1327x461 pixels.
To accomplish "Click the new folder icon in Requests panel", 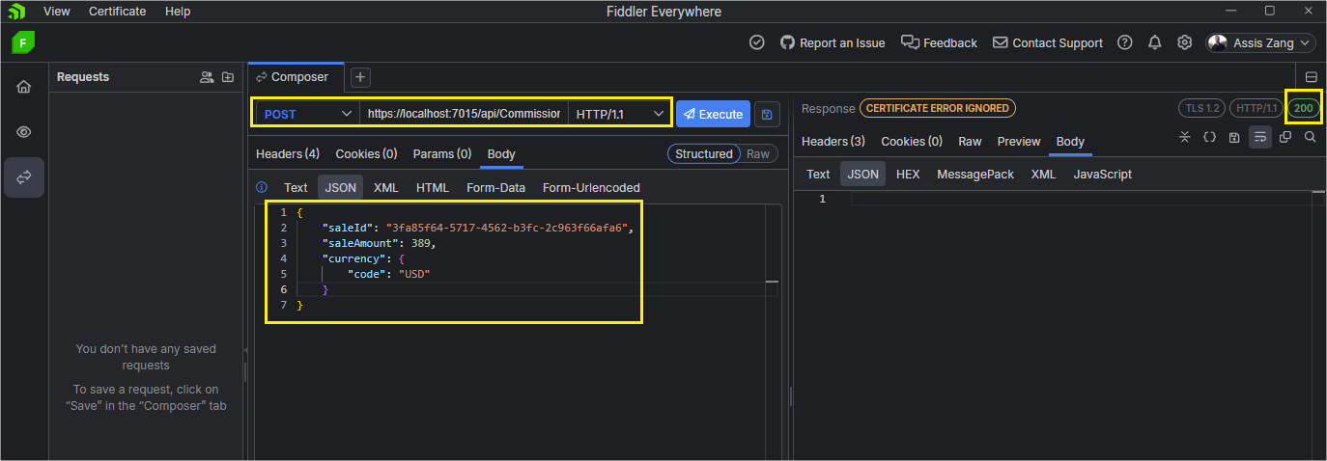I will tap(228, 77).
